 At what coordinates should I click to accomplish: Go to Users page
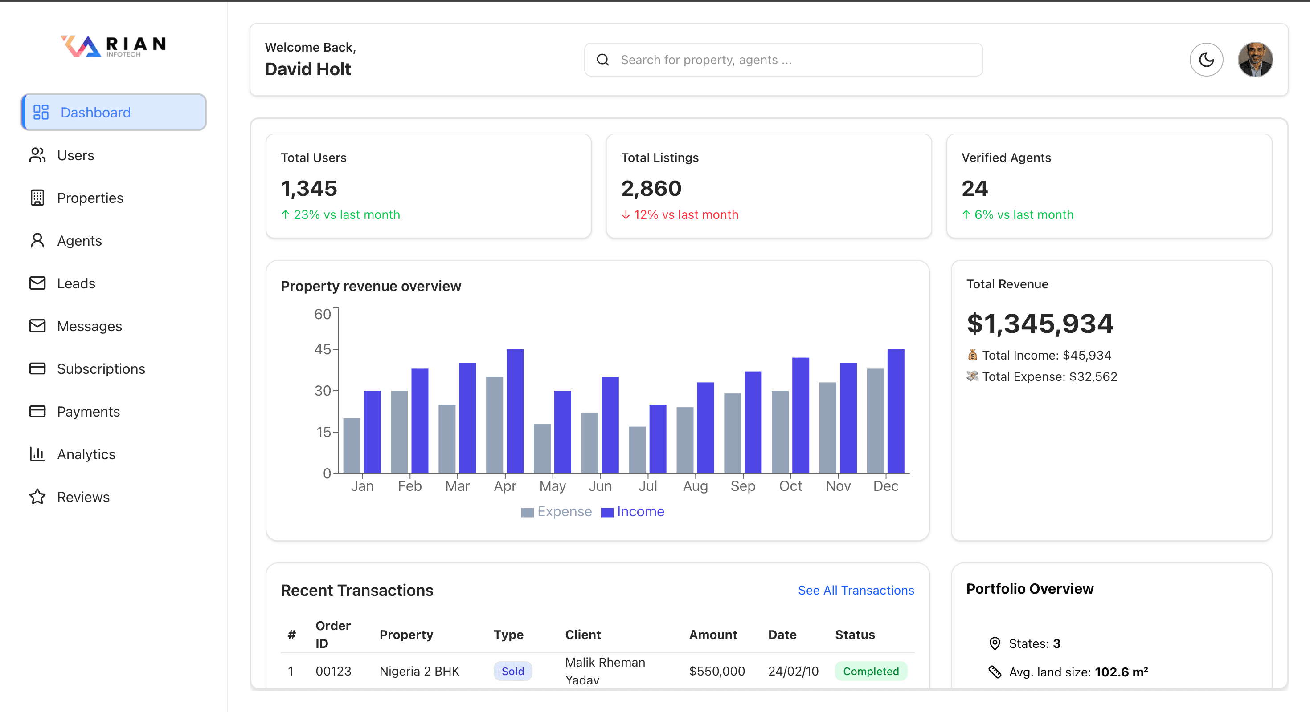[114, 155]
